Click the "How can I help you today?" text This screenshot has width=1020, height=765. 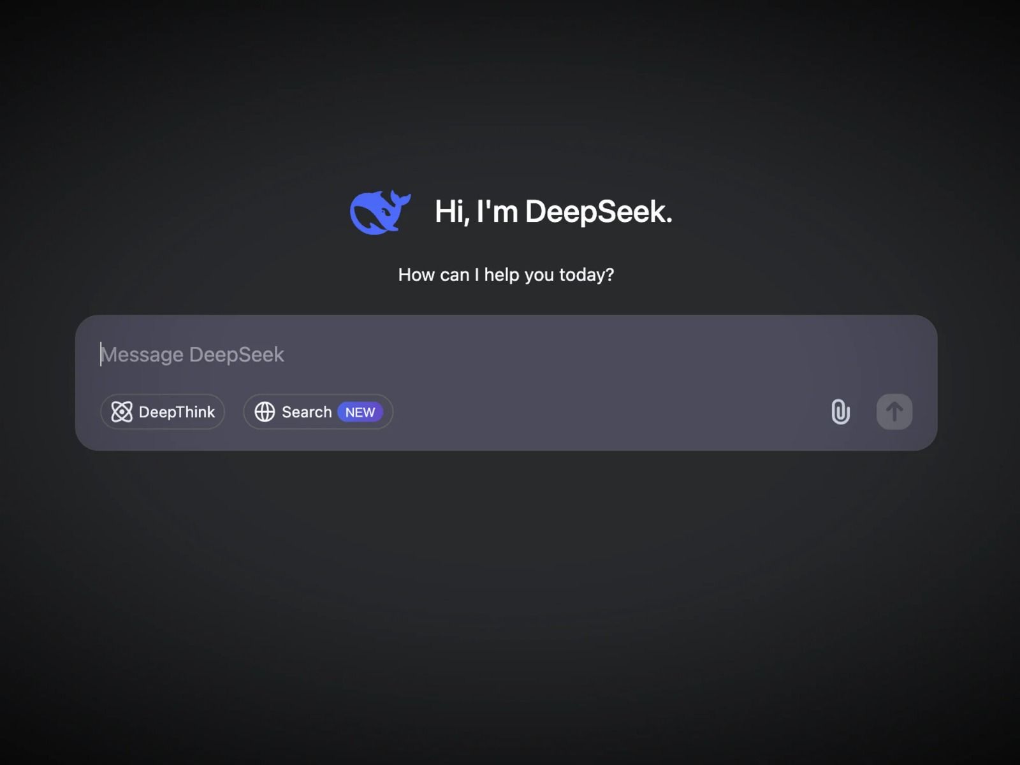[506, 275]
